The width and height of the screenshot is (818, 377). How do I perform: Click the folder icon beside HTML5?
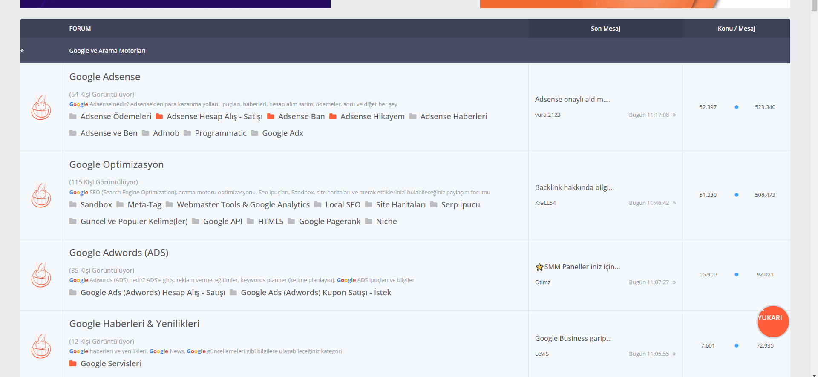(x=251, y=221)
